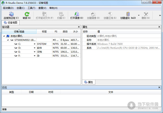Click the Open Drive Files (打开驱动文件) icon
The height and width of the screenshot is (113, 163).
(x=45, y=14)
